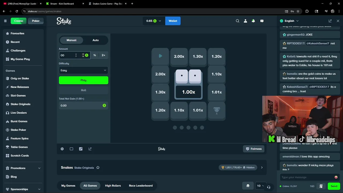343x193 pixels.
Task: Open Favourites in sidebar
Action: 17,33
